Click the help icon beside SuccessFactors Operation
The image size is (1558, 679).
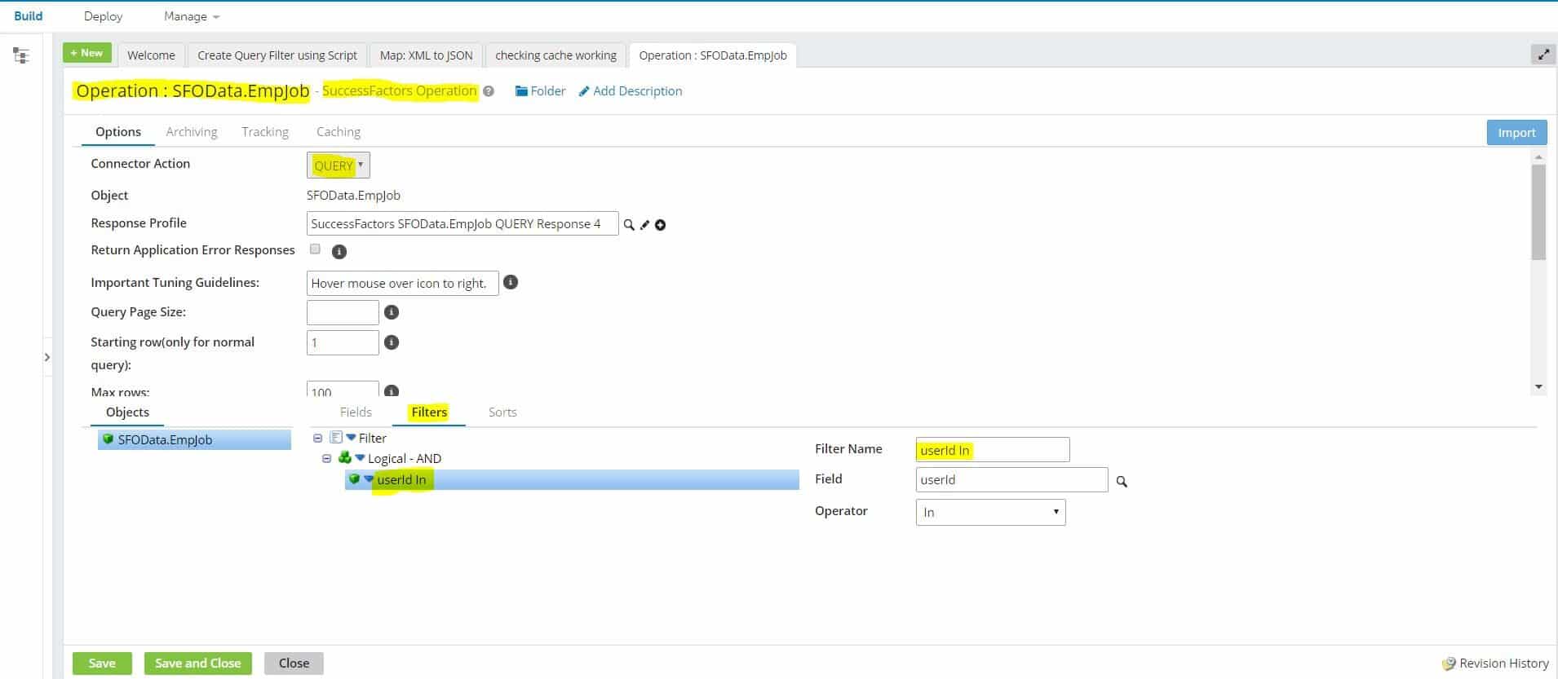pos(489,91)
